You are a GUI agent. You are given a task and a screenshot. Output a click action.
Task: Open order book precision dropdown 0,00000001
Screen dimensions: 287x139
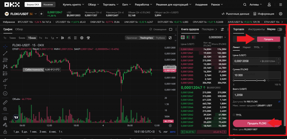217,37
